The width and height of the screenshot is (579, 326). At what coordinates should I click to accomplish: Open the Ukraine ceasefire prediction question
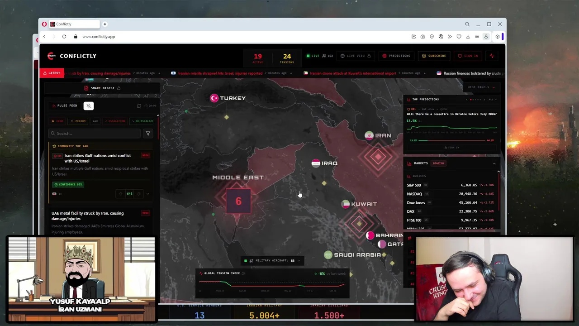[451, 114]
